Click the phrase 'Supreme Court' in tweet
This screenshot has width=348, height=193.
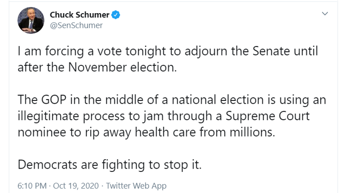click(268, 116)
